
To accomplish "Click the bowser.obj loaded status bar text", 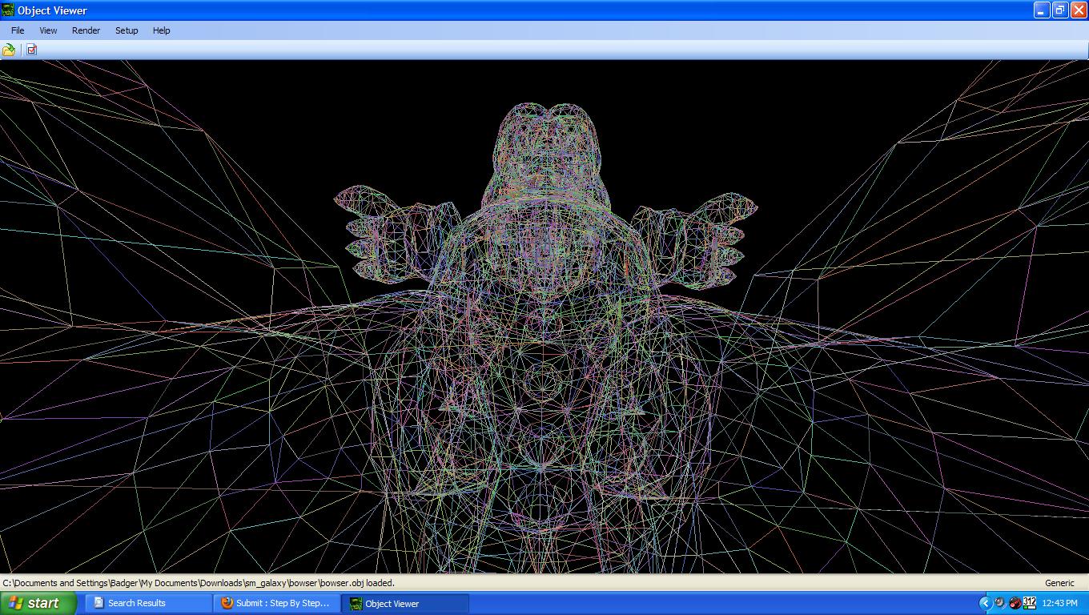I will pos(199,583).
